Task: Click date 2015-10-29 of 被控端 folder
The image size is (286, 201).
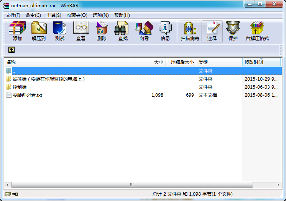Action: pyautogui.click(x=261, y=79)
